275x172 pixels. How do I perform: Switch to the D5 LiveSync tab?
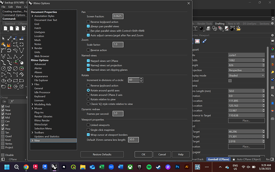click(249, 24)
